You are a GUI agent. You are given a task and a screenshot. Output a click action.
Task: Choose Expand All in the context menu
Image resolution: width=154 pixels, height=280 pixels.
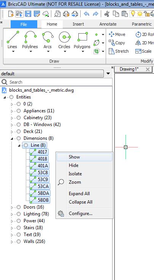click(84, 194)
